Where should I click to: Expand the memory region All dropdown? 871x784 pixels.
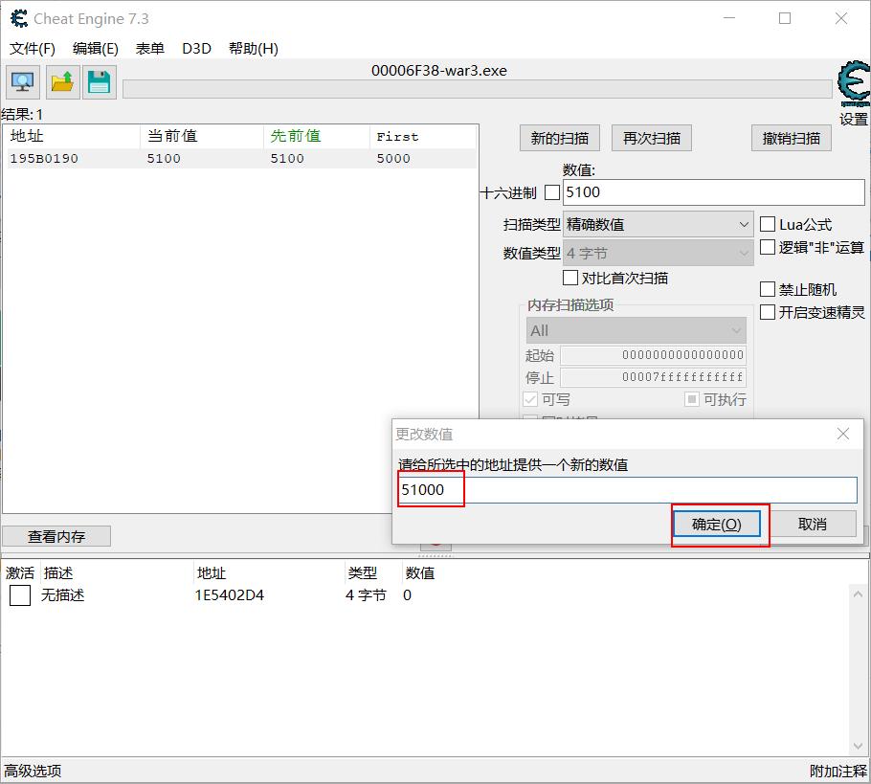tap(636, 330)
